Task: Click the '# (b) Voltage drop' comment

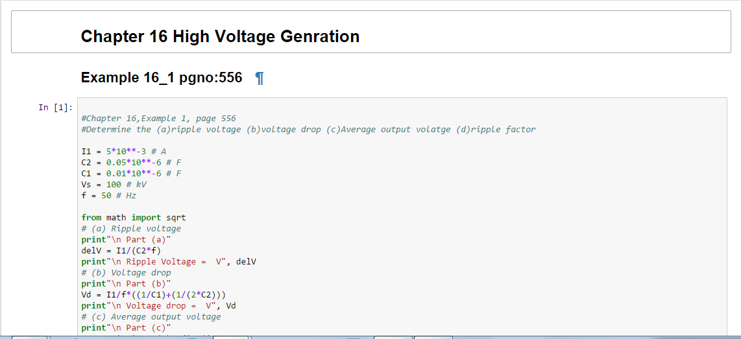Action: pos(126,273)
